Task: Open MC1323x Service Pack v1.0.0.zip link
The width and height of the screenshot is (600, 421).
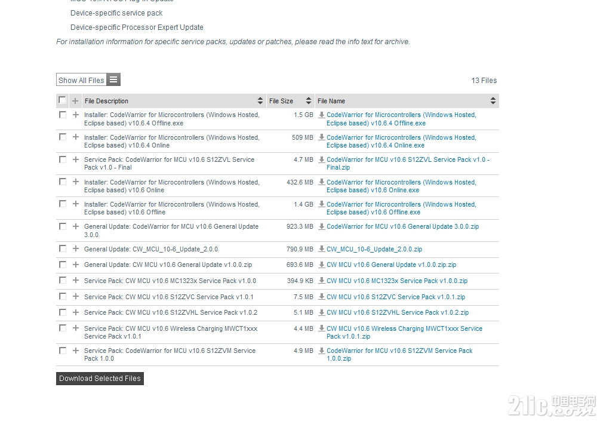Action: [x=397, y=281]
